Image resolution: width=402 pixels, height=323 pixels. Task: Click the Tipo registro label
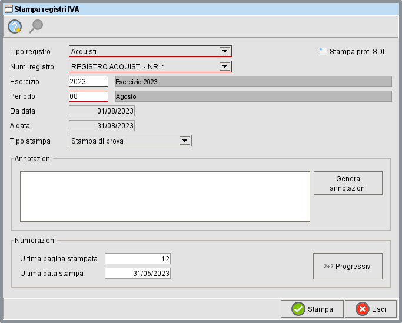[x=30, y=52]
